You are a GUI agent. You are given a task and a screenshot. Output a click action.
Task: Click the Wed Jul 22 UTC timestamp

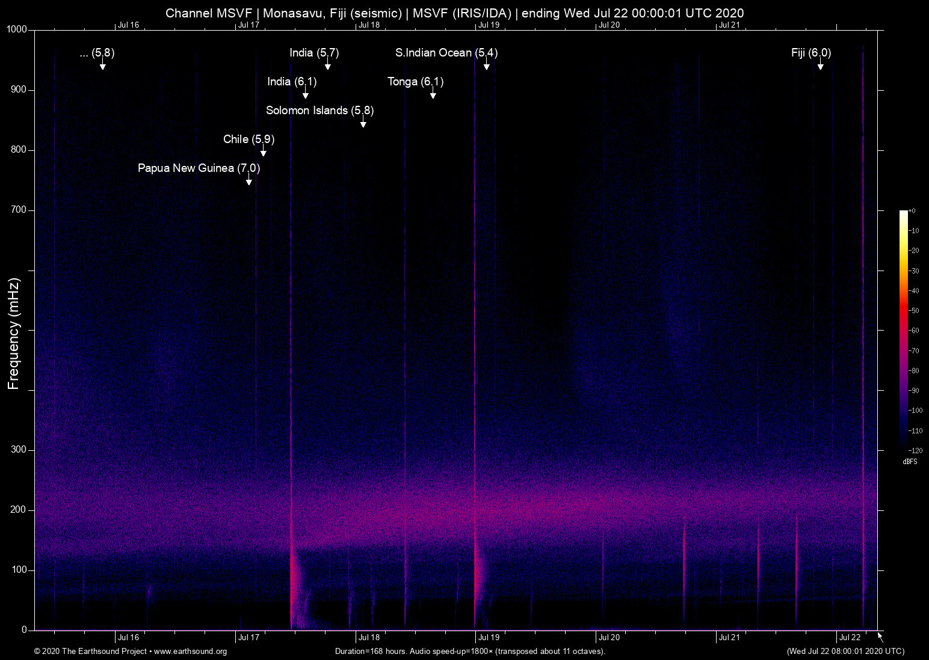(x=845, y=652)
